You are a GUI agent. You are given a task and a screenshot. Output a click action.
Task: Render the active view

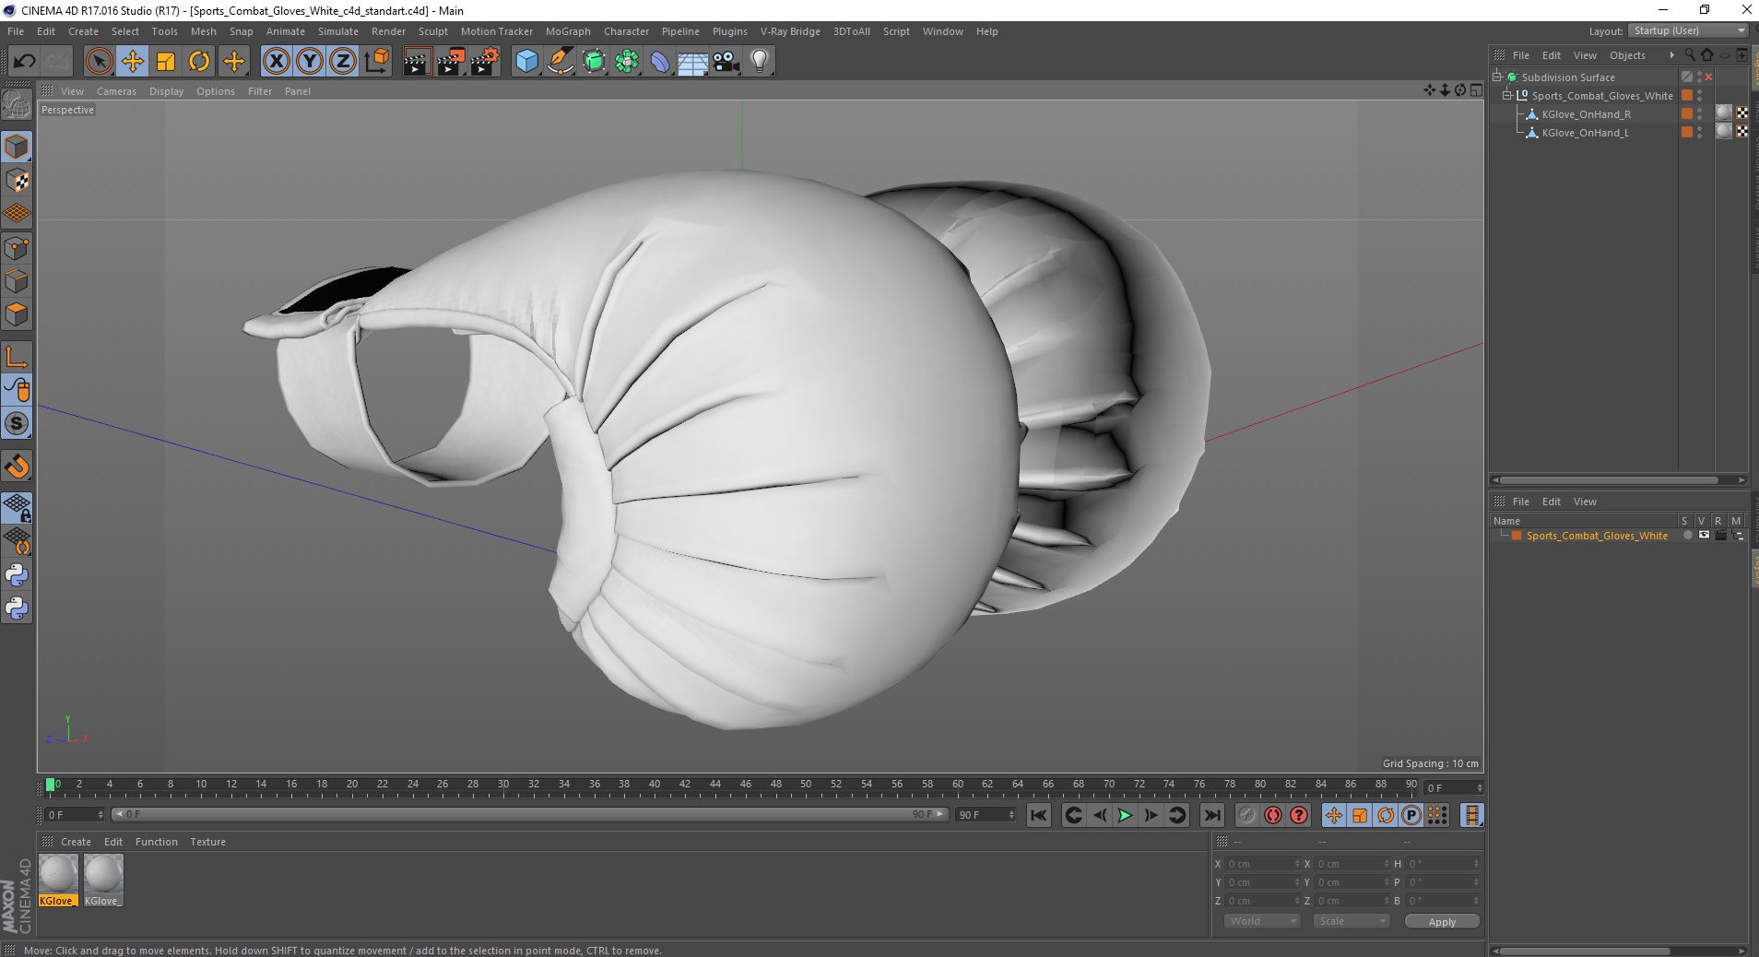click(x=418, y=62)
